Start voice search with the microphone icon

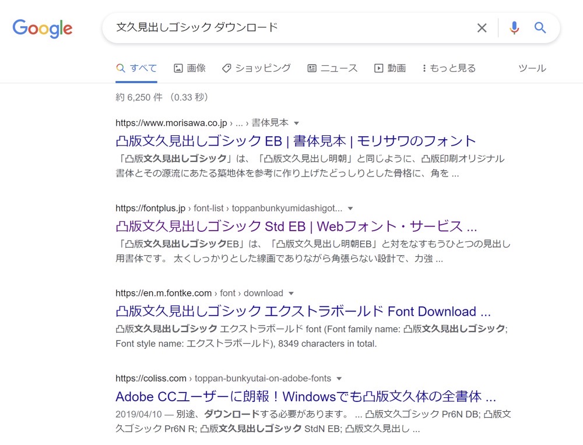point(514,28)
